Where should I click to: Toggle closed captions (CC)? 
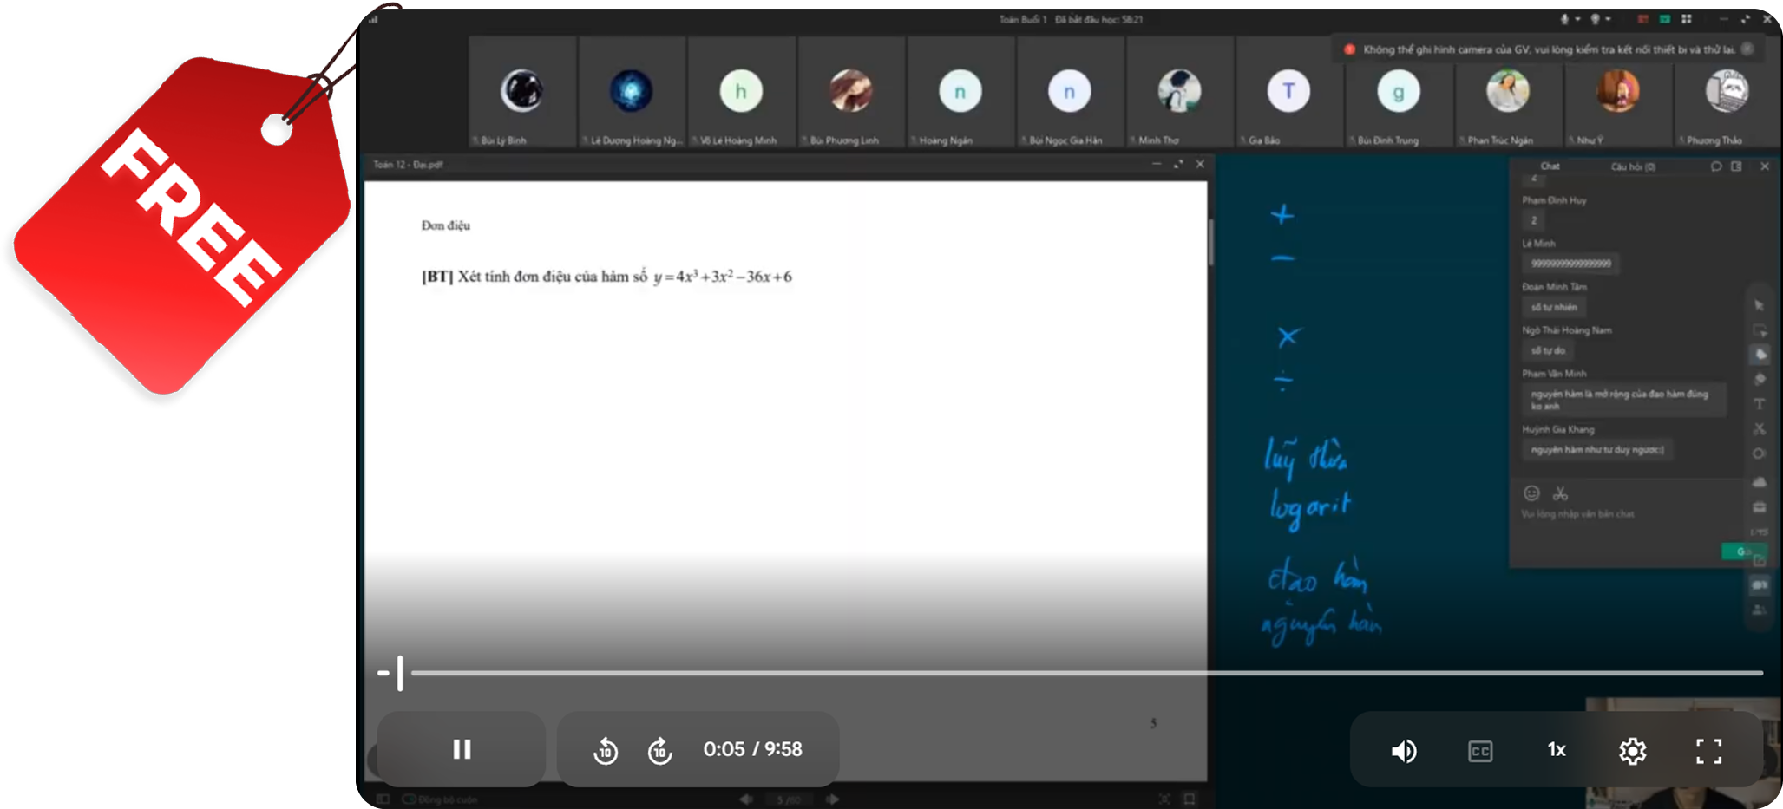pos(1480,751)
